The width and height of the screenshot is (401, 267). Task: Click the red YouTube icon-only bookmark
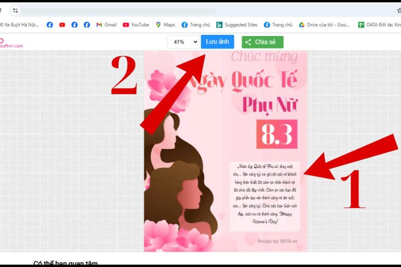[x=62, y=25]
